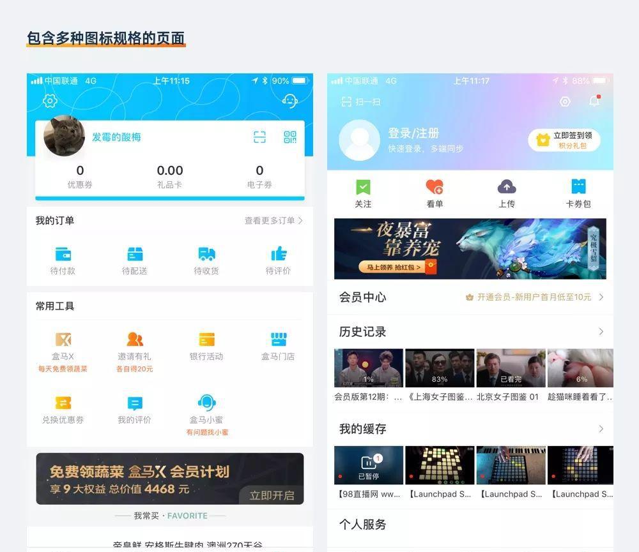The height and width of the screenshot is (552, 639).
Task: Expand 会员中心 promotion chevron arrow
Action: click(601, 297)
